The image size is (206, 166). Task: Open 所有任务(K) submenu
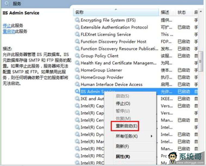point(127,136)
